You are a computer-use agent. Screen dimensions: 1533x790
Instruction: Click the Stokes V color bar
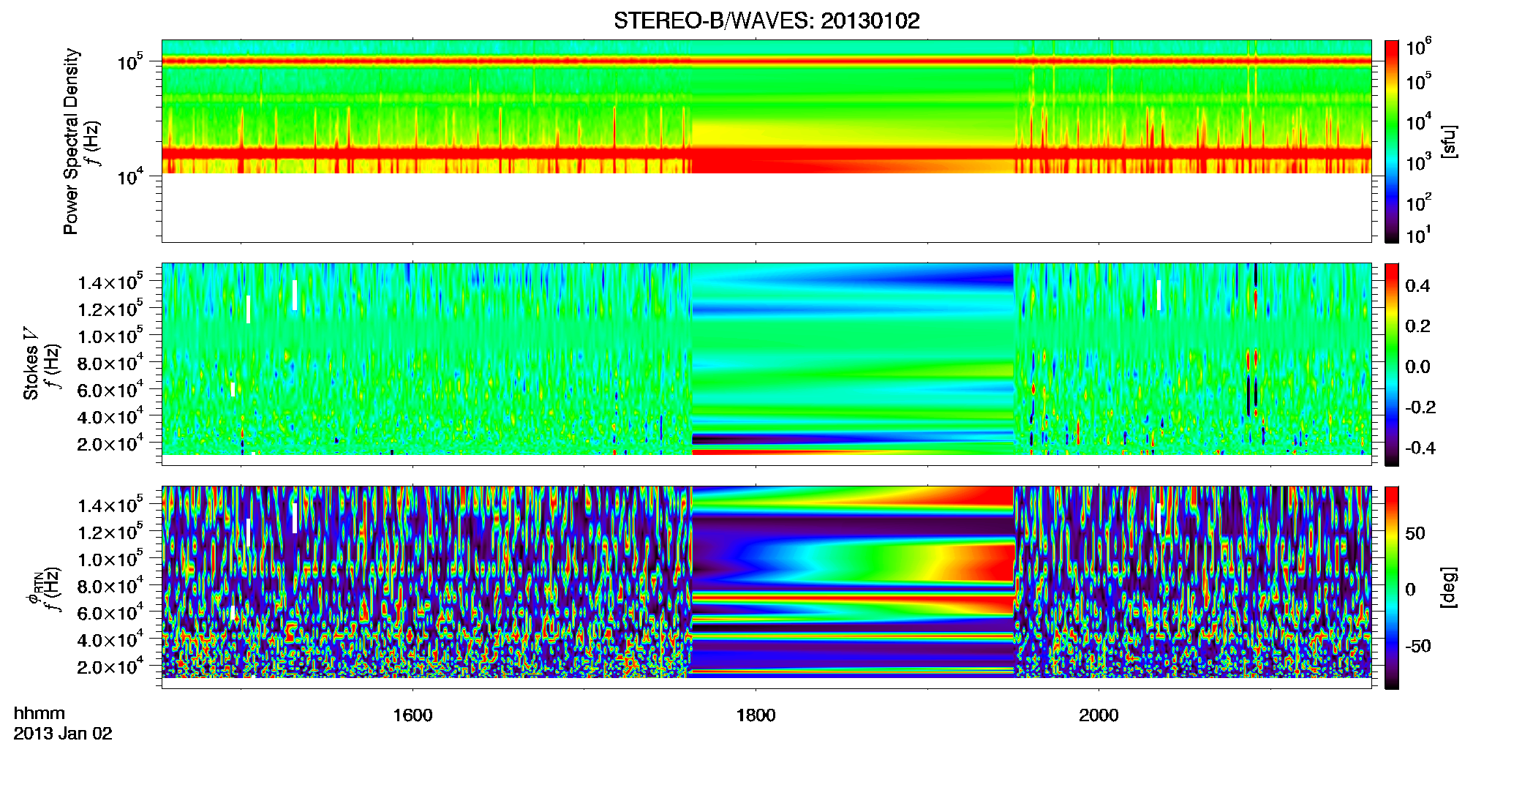pos(1392,364)
